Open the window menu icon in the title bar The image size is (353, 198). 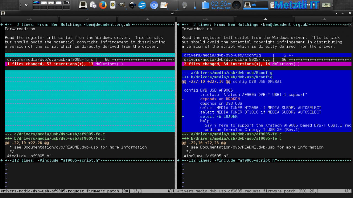3,13
